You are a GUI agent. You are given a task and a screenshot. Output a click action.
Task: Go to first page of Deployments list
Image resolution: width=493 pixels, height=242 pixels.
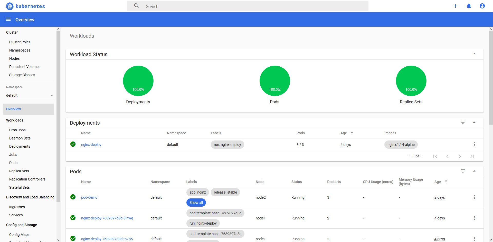[x=435, y=156]
